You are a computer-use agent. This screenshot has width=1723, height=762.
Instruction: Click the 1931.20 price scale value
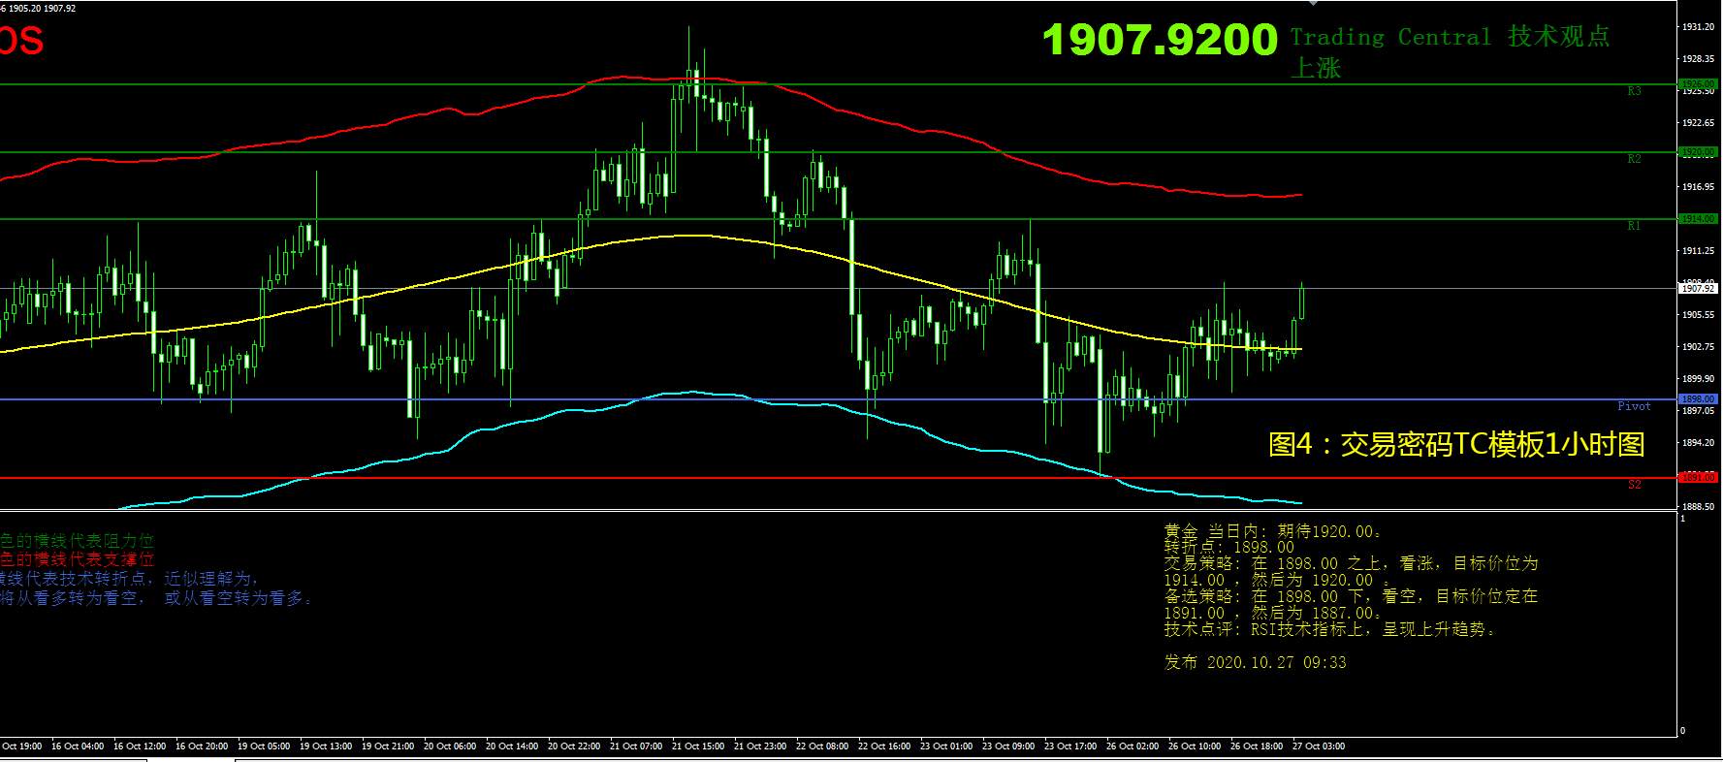(1699, 27)
